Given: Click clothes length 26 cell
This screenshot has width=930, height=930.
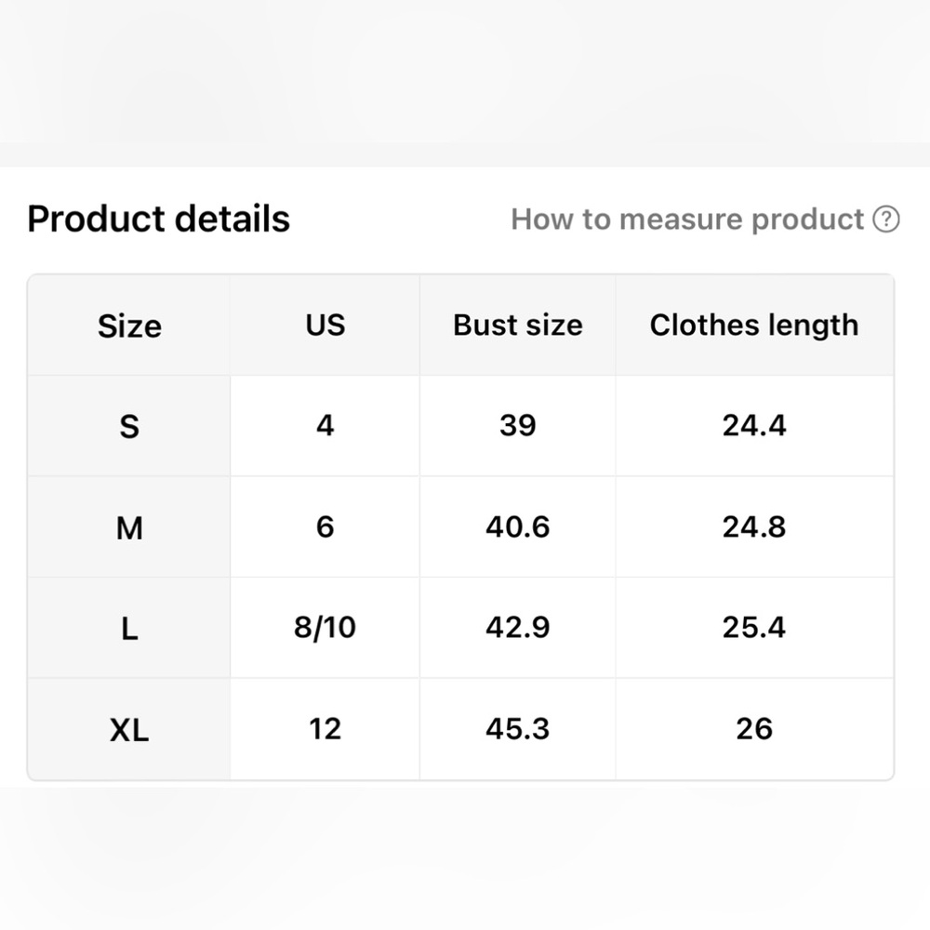Looking at the screenshot, I should (x=754, y=728).
